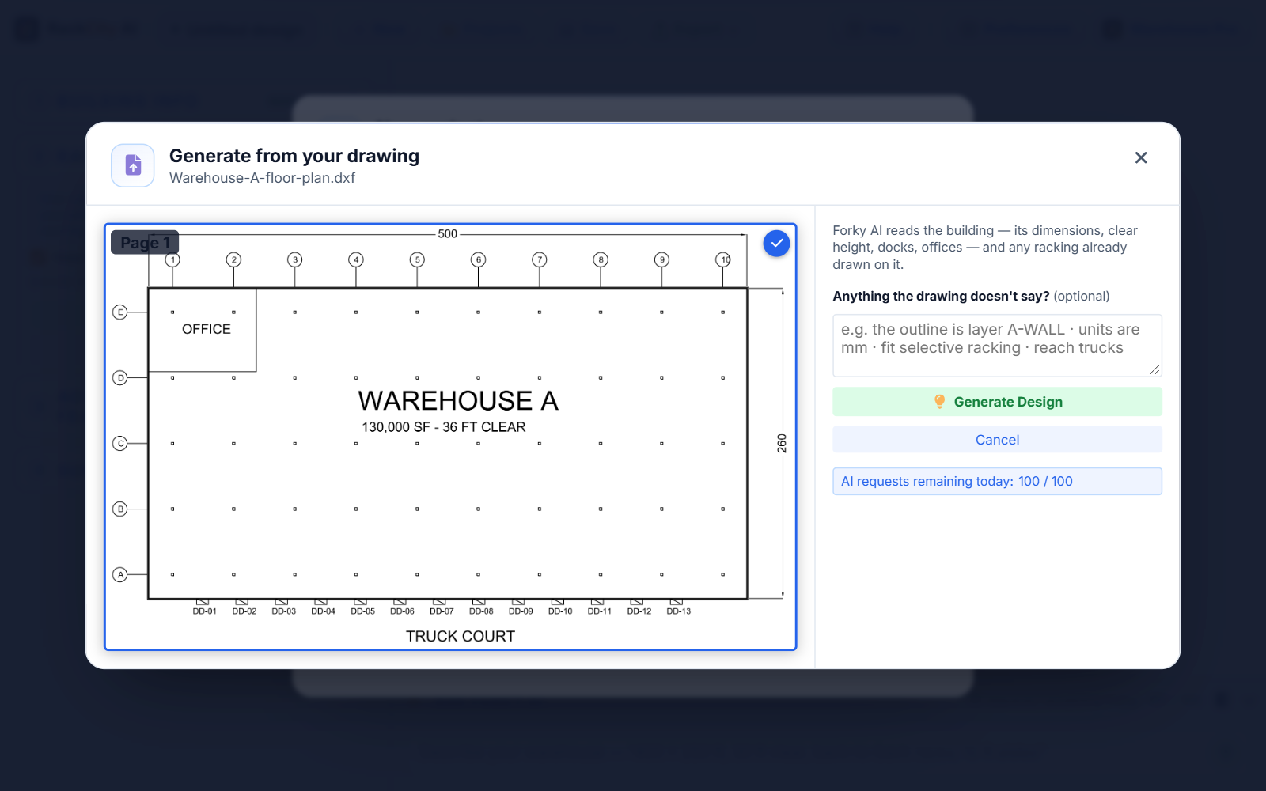Click the lightbulb icon on Generate Design

tap(939, 402)
